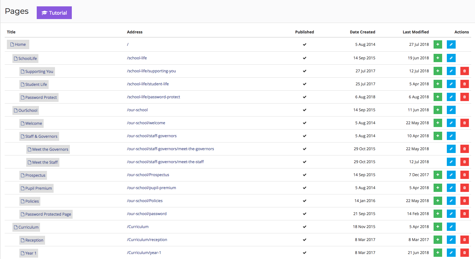
Task: Add a subpage under Home
Action: (x=438, y=44)
